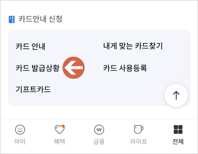This screenshot has width=198, height=154.
Task: Switch to the 마이 tab label
Action: (20, 141)
